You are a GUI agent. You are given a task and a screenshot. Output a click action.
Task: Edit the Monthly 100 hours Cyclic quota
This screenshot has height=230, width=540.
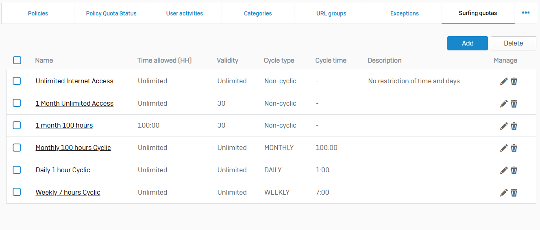[x=504, y=148]
